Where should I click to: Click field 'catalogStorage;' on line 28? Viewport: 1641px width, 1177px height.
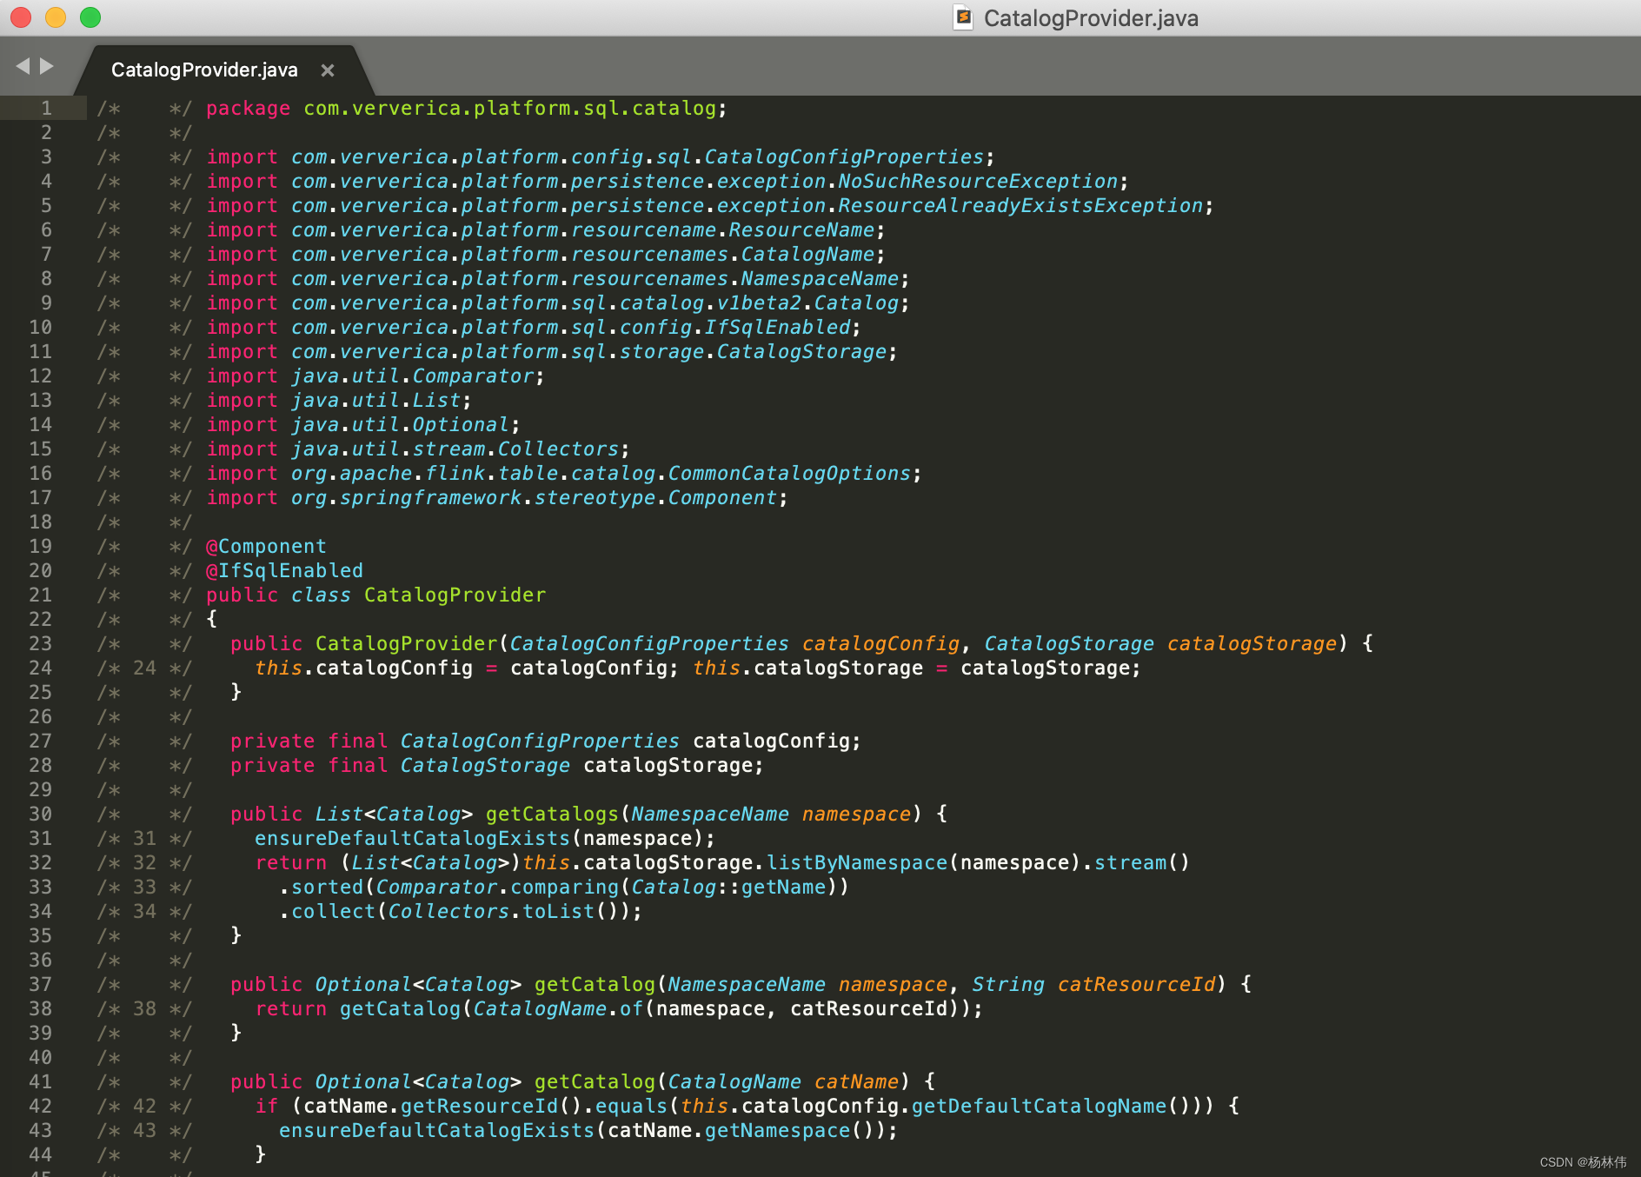pos(674,766)
